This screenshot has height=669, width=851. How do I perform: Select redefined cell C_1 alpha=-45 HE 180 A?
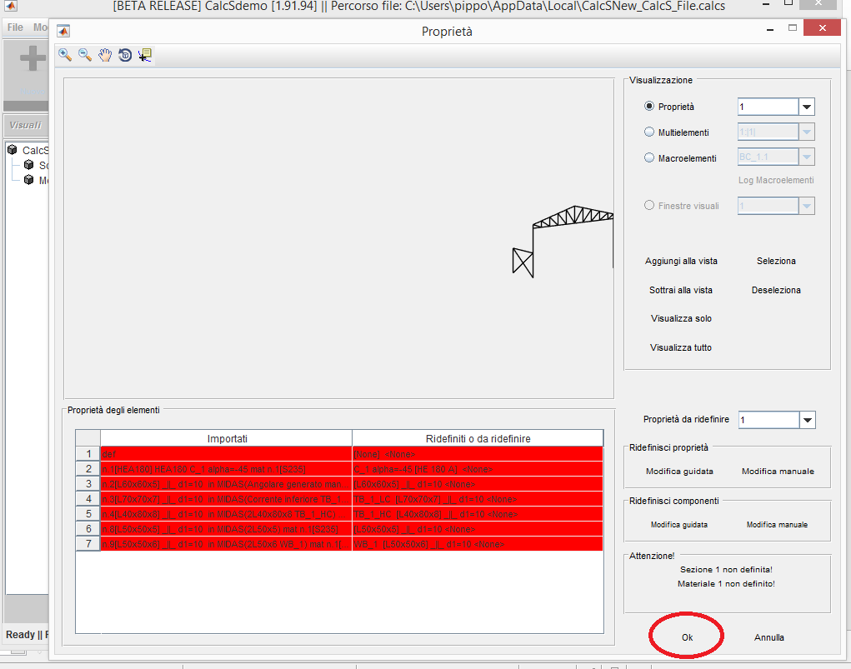point(478,469)
